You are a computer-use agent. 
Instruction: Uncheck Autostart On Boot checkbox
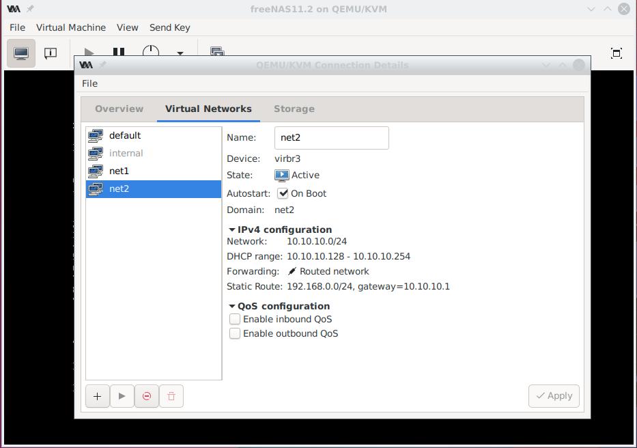click(283, 193)
